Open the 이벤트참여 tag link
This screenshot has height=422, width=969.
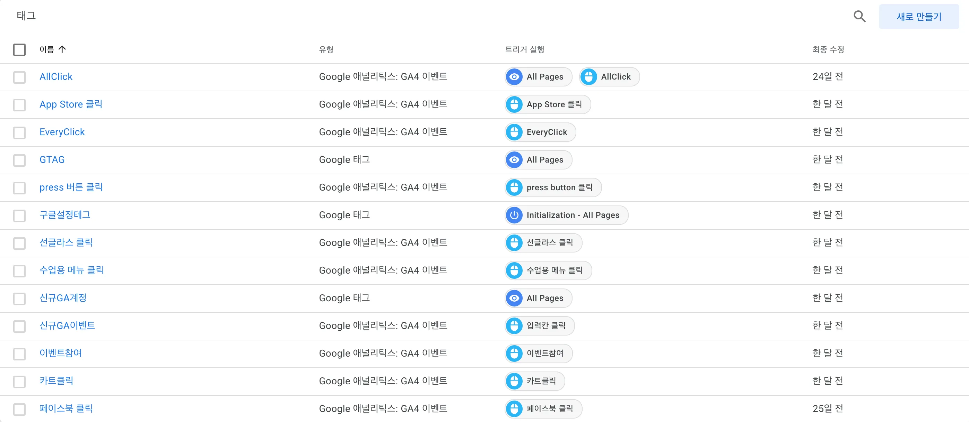pos(61,353)
